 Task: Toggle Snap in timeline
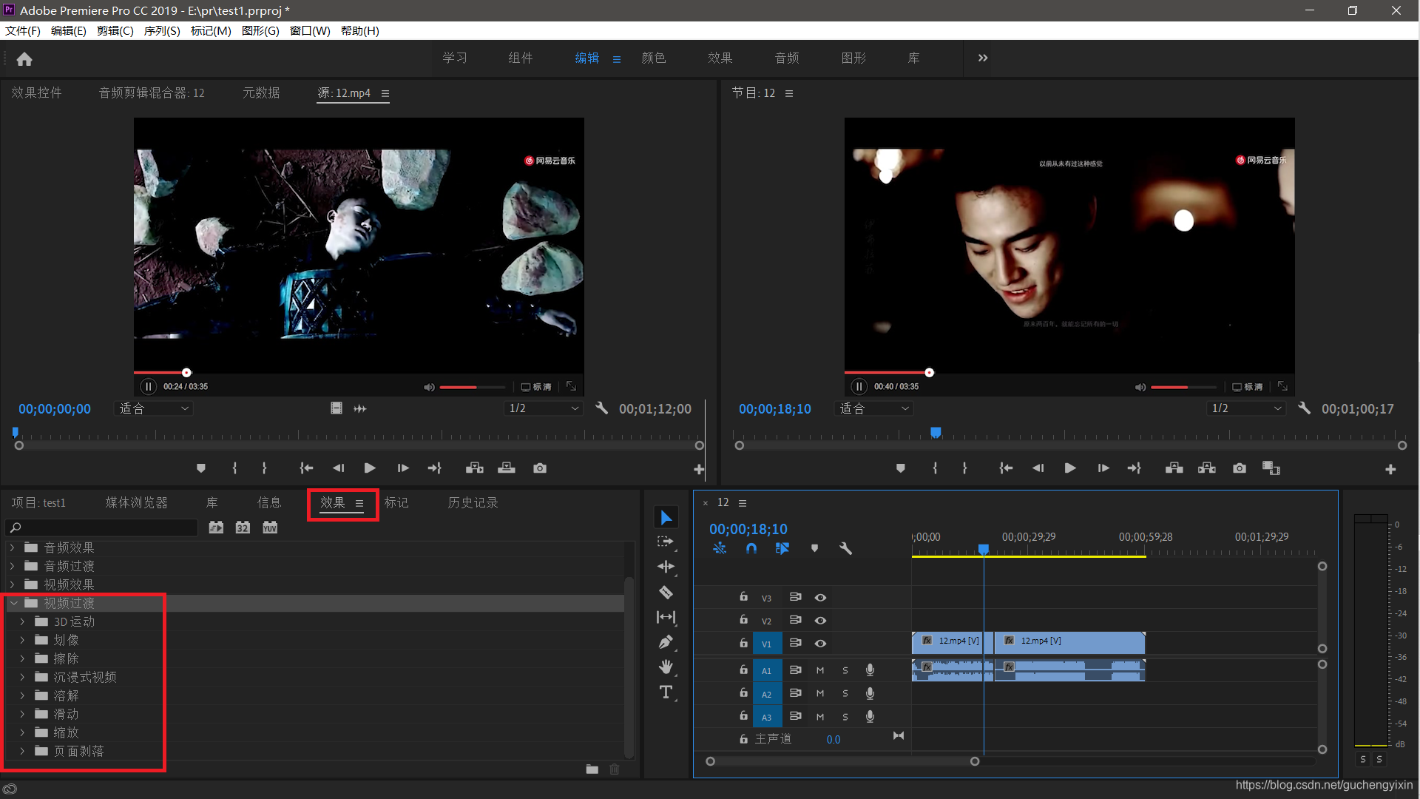(751, 548)
